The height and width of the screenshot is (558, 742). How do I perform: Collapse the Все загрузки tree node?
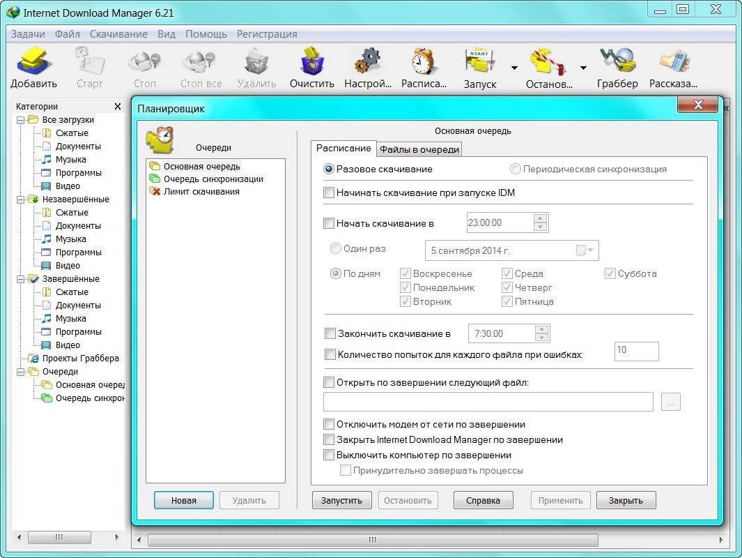pyautogui.click(x=20, y=120)
